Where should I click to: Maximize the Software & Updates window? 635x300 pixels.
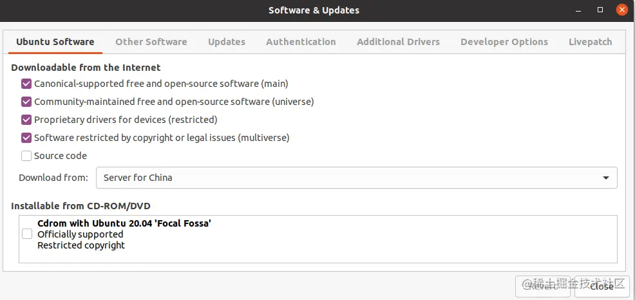(600, 10)
